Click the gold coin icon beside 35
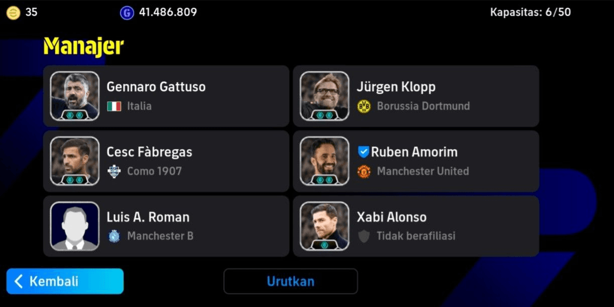This screenshot has height=307, width=614. (13, 13)
